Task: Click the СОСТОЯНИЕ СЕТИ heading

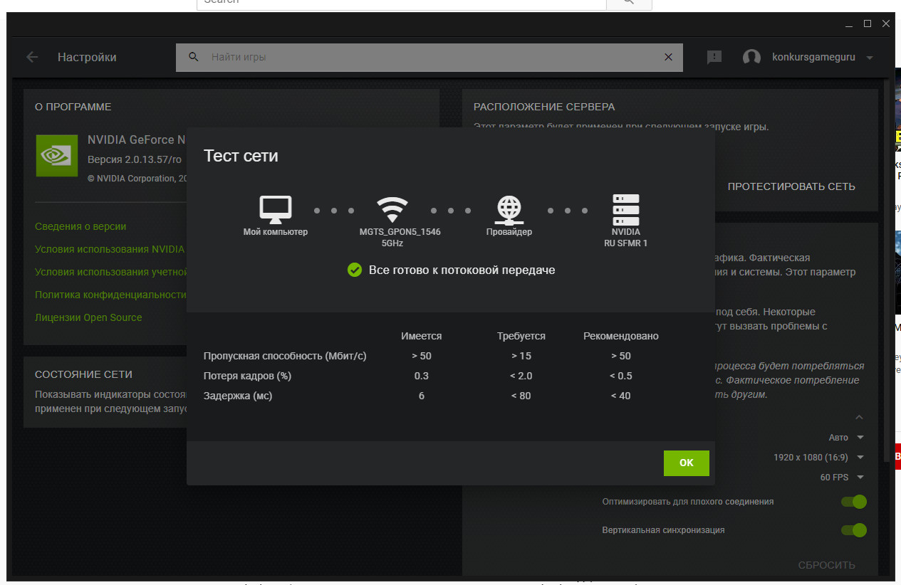Action: [83, 374]
